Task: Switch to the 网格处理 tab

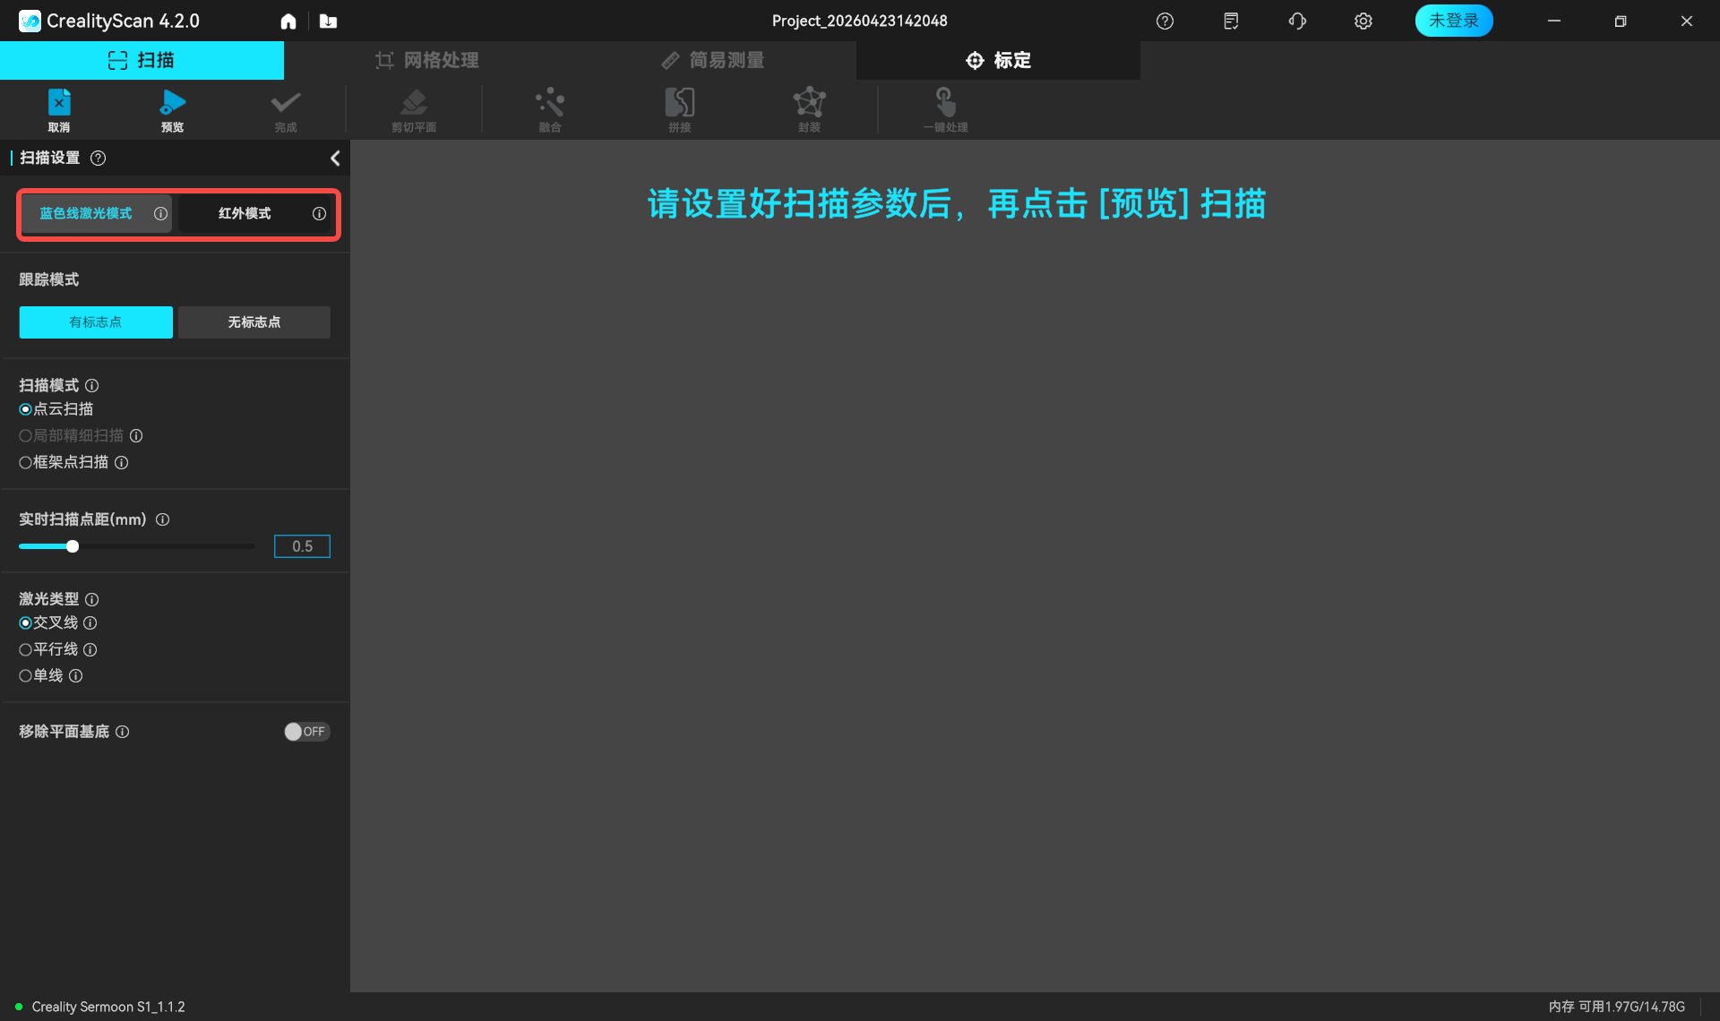Action: (426, 60)
